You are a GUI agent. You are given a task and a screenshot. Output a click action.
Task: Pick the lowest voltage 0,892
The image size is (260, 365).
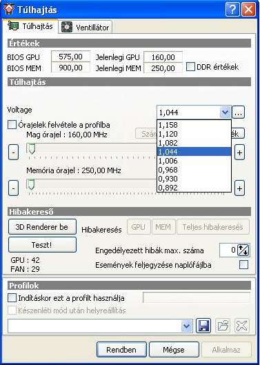[194, 188]
